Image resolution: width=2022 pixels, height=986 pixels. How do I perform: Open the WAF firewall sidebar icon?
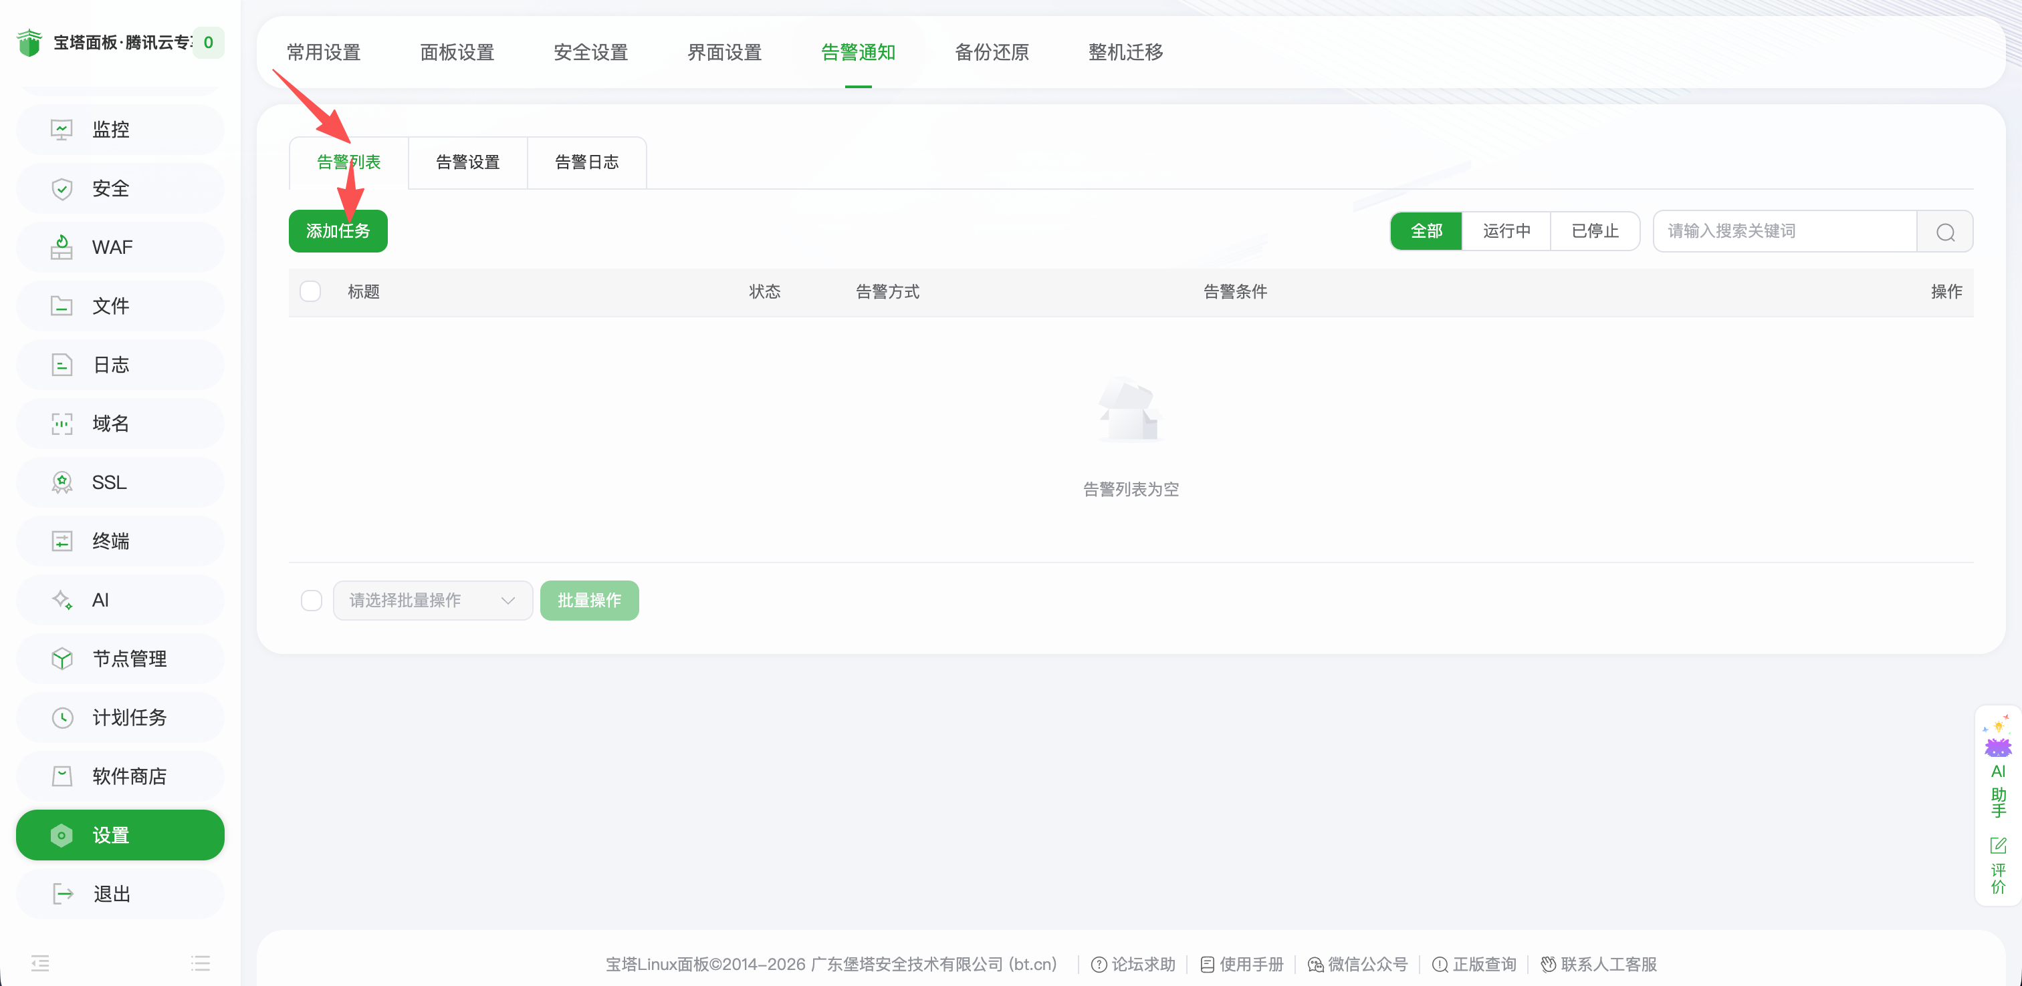(x=62, y=247)
